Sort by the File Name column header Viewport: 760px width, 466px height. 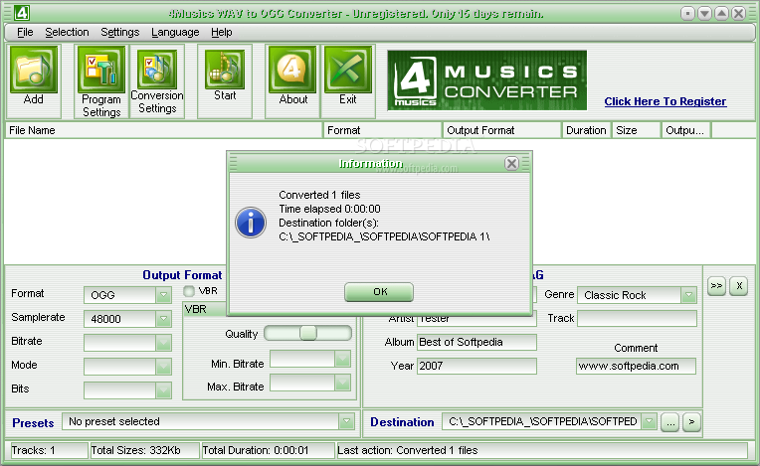click(x=164, y=130)
